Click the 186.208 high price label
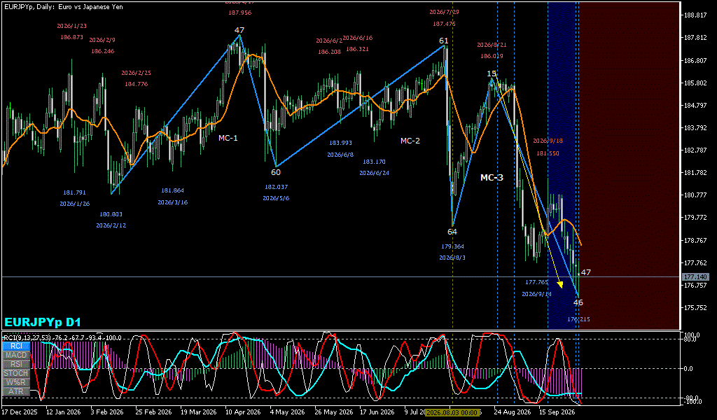Image resolution: width=717 pixels, height=420 pixels. [329, 52]
